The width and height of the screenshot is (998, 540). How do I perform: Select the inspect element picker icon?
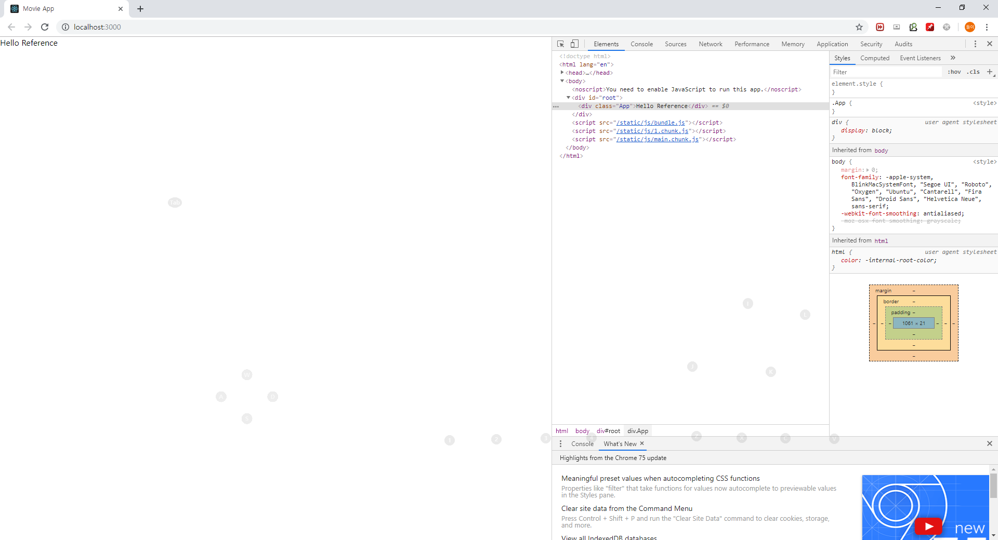561,44
